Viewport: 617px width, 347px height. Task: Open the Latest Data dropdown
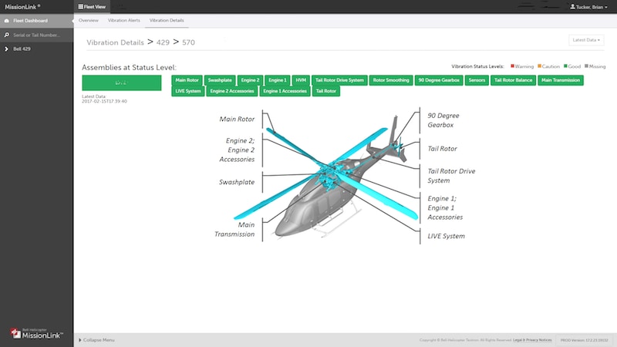click(586, 39)
